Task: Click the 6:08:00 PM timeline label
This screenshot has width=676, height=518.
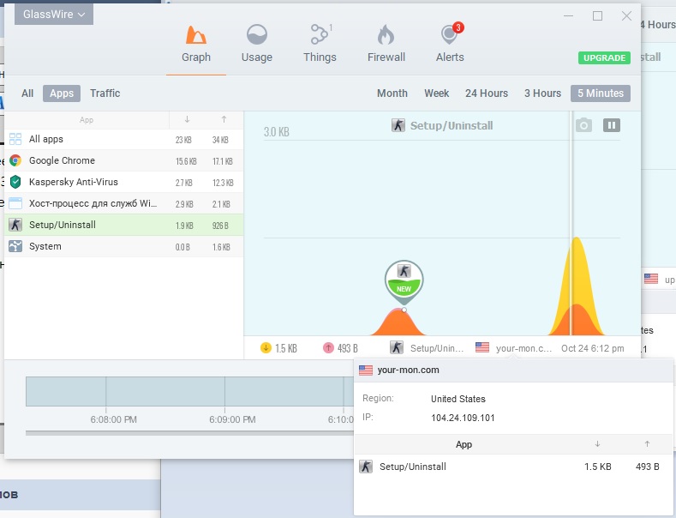Action: point(113,419)
